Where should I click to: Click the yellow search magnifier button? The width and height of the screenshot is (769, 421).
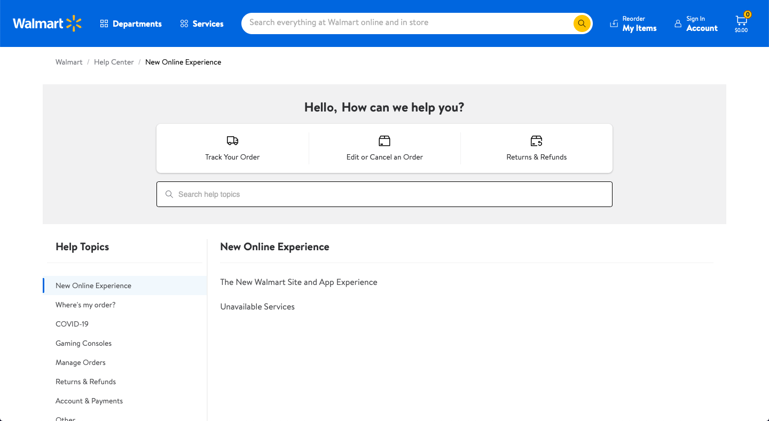pyautogui.click(x=582, y=23)
